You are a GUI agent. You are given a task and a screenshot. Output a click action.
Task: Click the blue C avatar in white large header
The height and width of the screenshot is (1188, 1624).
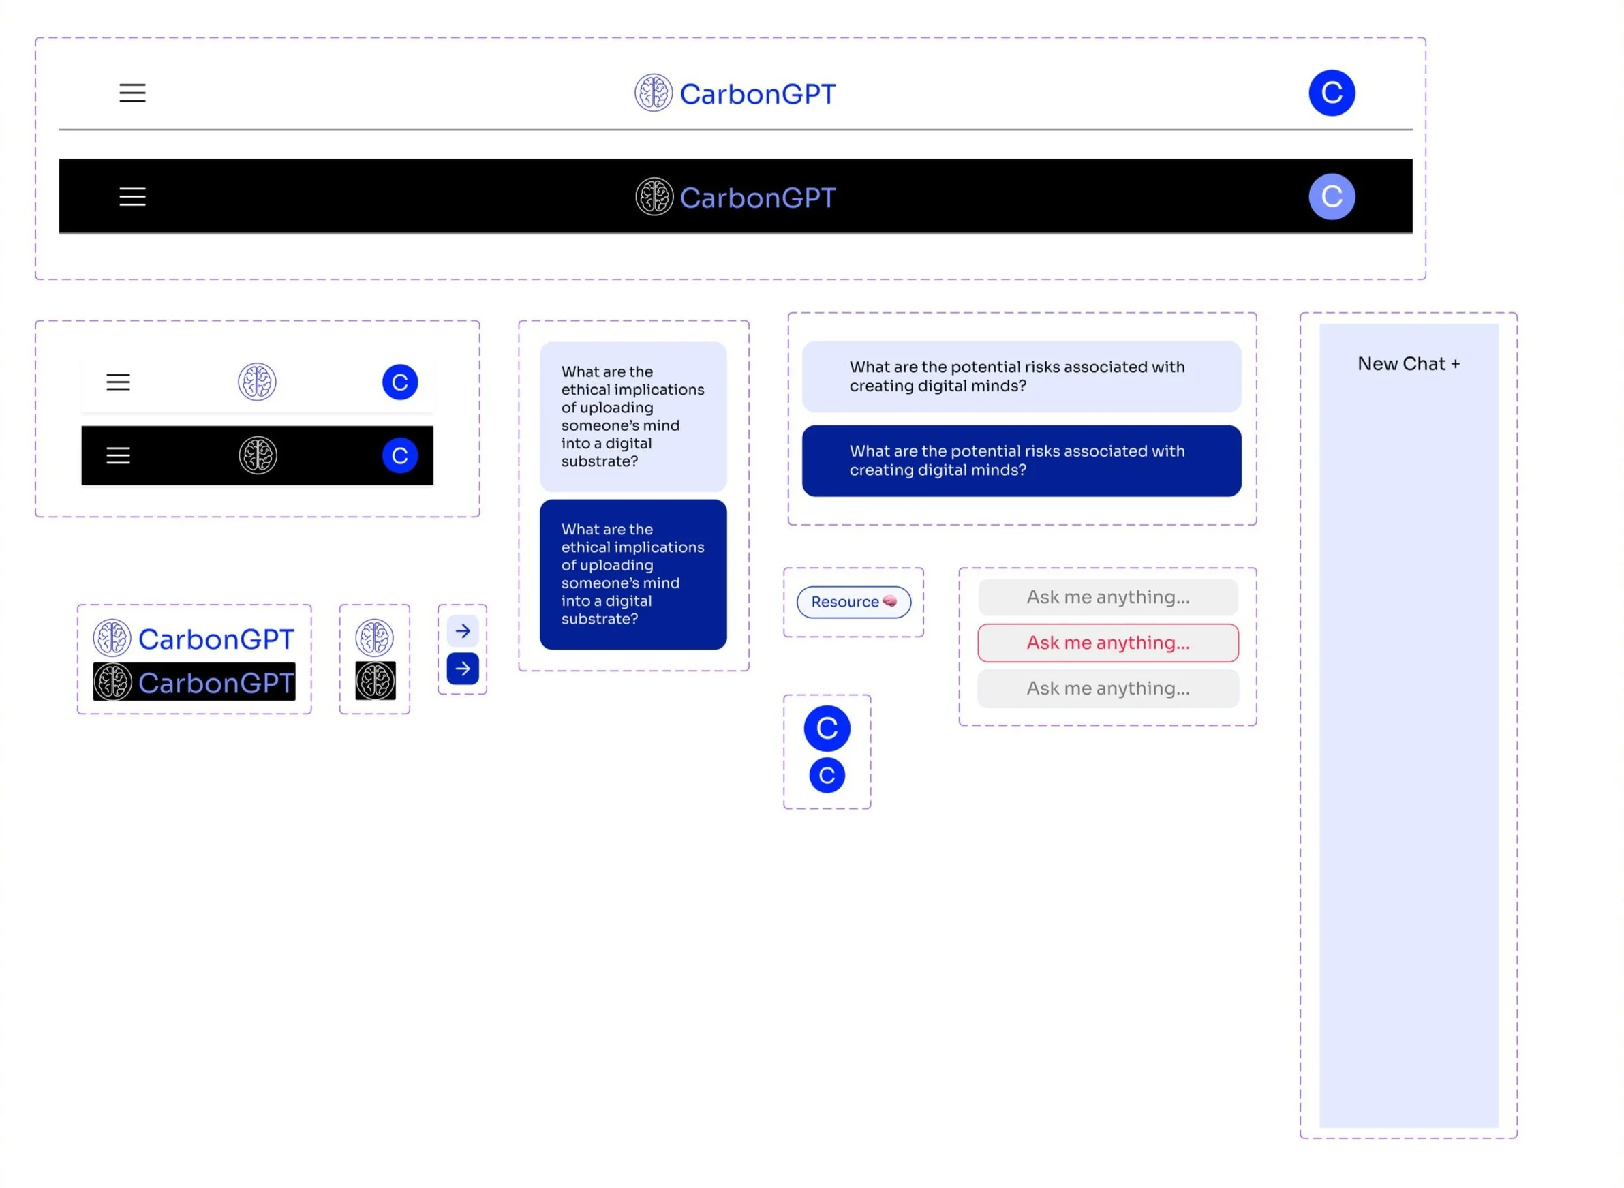pyautogui.click(x=1331, y=93)
